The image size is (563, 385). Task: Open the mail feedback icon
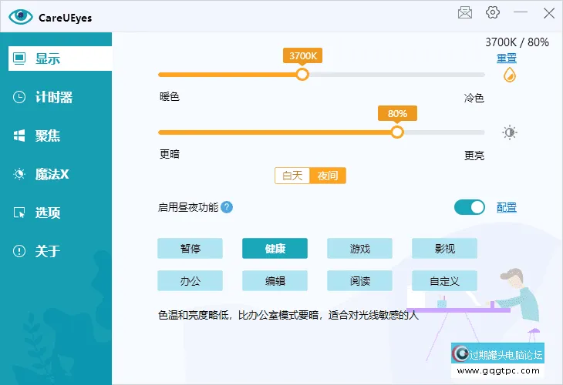tap(464, 13)
